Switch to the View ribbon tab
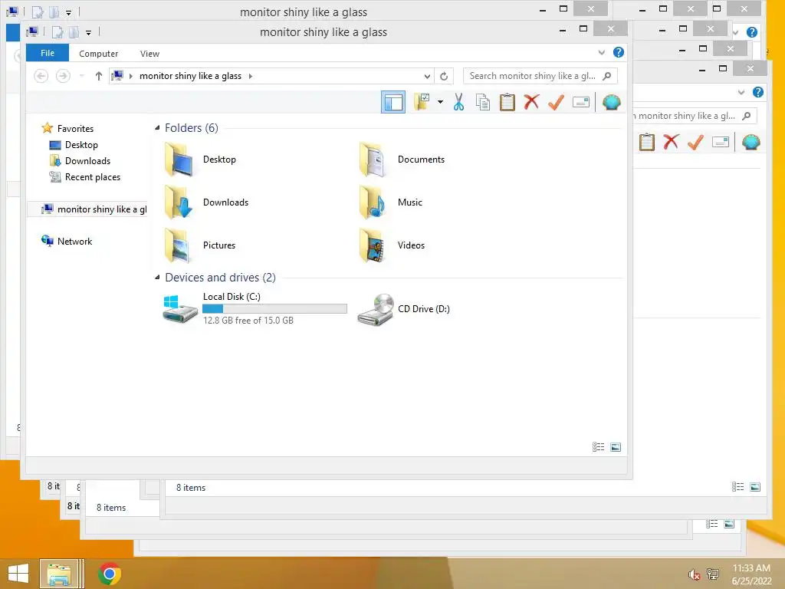Viewport: 785px width, 589px height. coord(149,54)
